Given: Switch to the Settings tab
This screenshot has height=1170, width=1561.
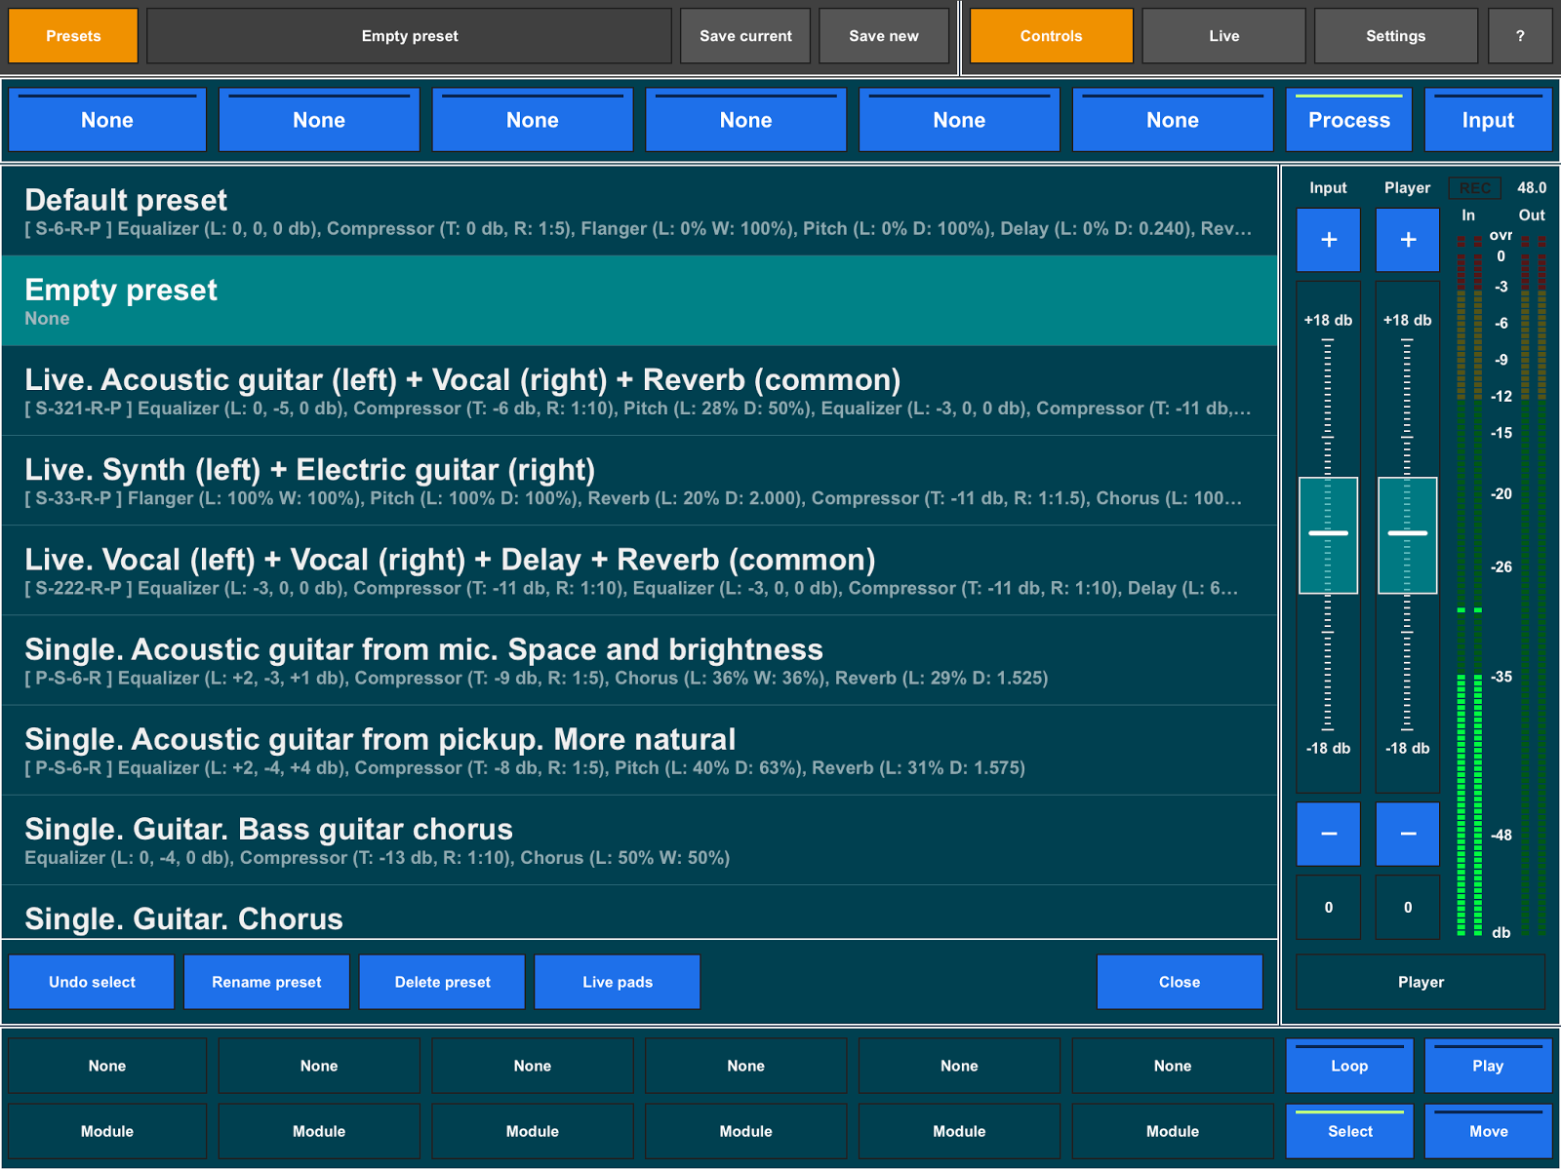Looking at the screenshot, I should tap(1395, 35).
